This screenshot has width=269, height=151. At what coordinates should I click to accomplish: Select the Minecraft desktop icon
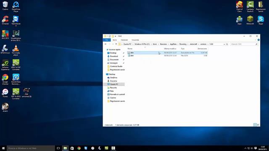click(x=250, y=20)
